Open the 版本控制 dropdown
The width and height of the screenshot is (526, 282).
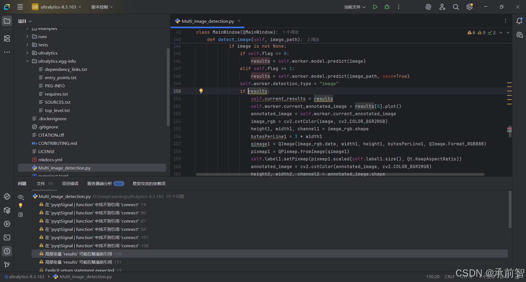click(x=102, y=7)
